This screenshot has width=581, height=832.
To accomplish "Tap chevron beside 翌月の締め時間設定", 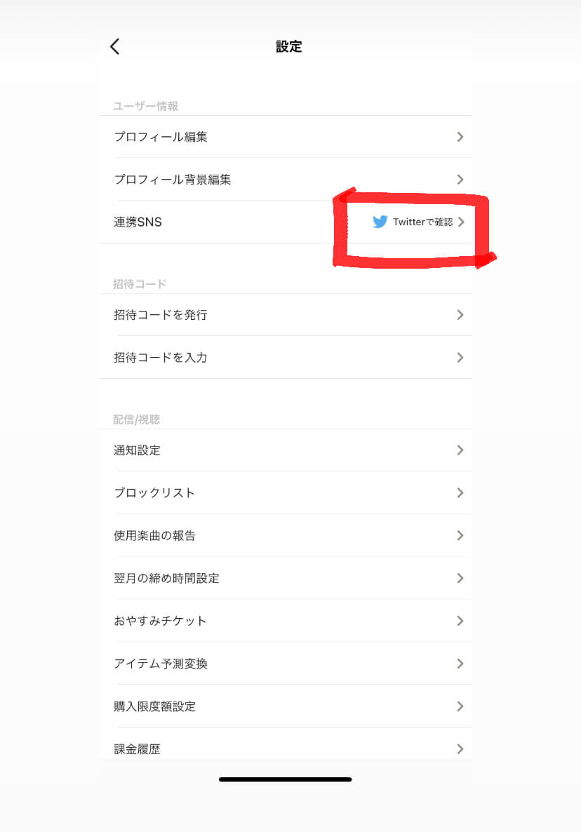I will 460,578.
